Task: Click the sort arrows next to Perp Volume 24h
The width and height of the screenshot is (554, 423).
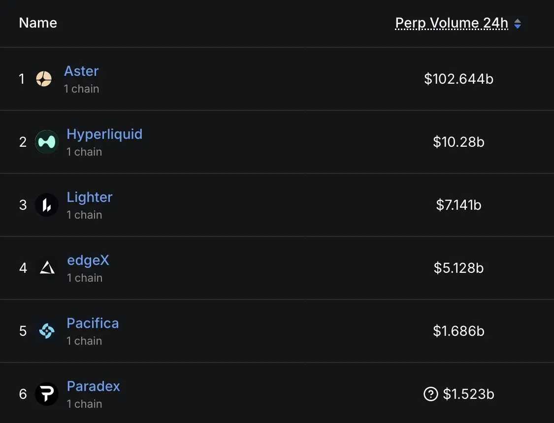Action: pos(518,24)
